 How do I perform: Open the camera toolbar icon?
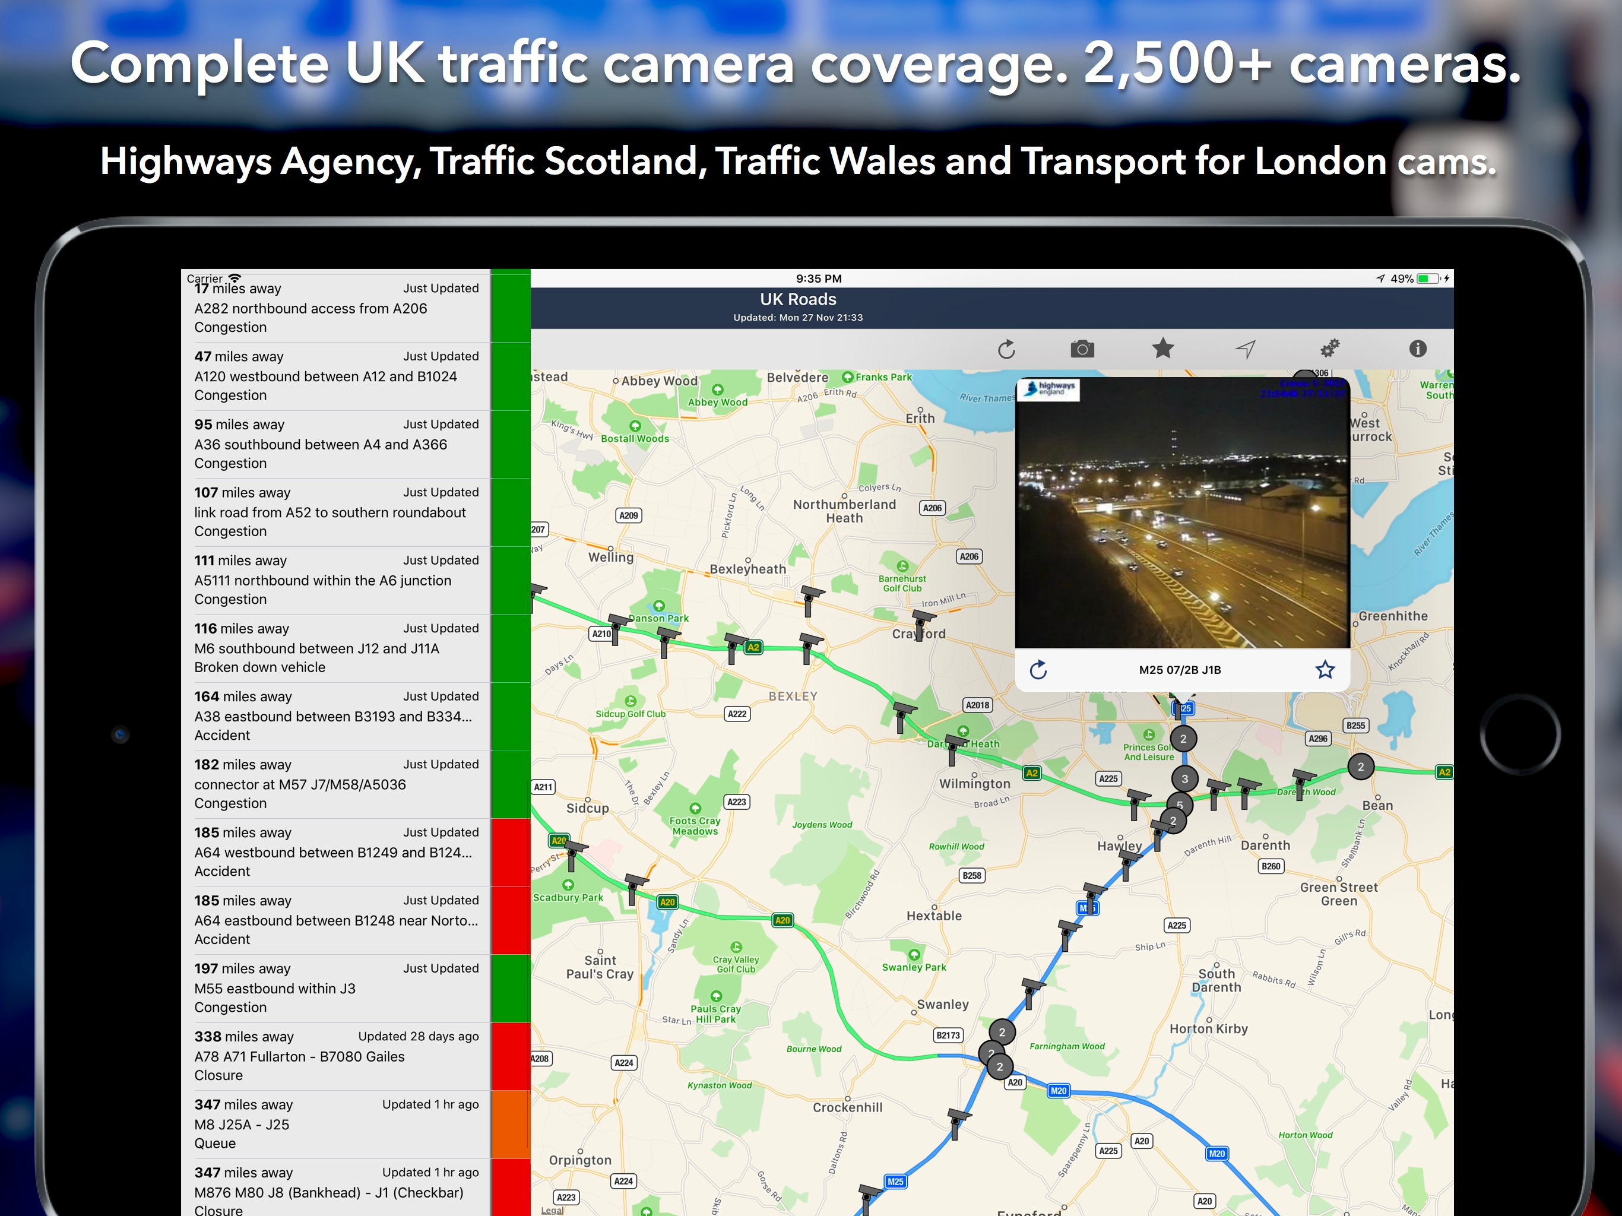pos(1082,349)
